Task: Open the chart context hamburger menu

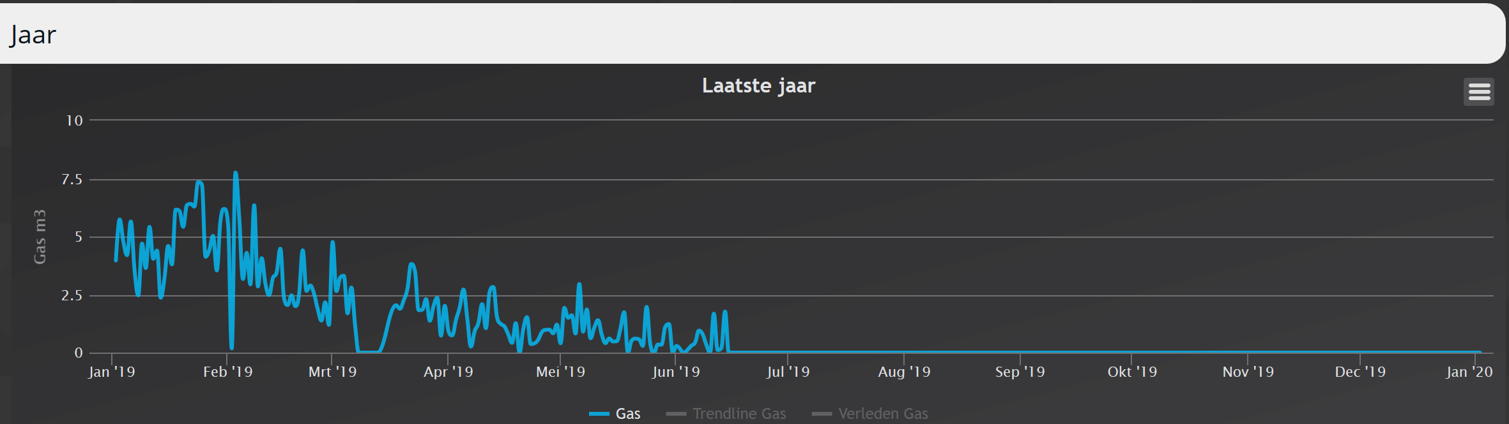Action: tap(1478, 92)
